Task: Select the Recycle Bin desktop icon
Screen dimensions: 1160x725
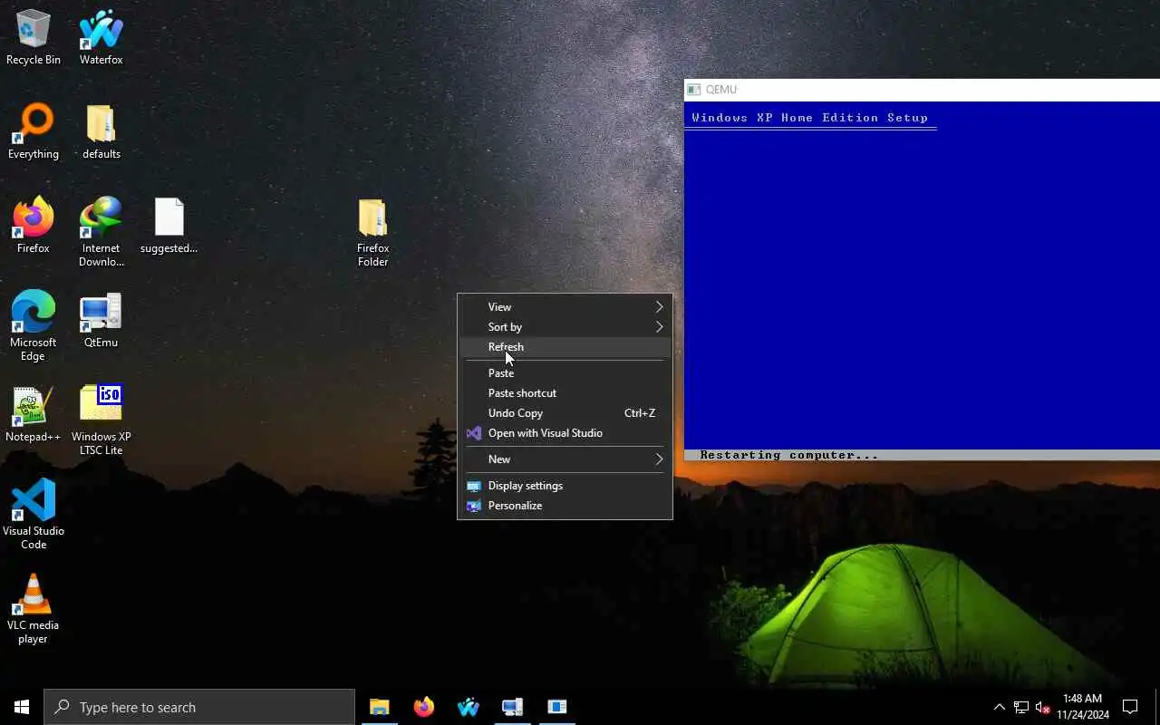Action: (34, 38)
